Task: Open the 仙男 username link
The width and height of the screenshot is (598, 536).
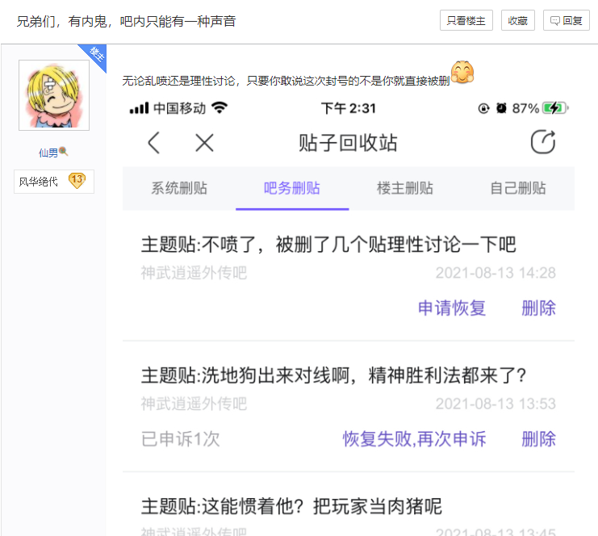Action: [48, 153]
